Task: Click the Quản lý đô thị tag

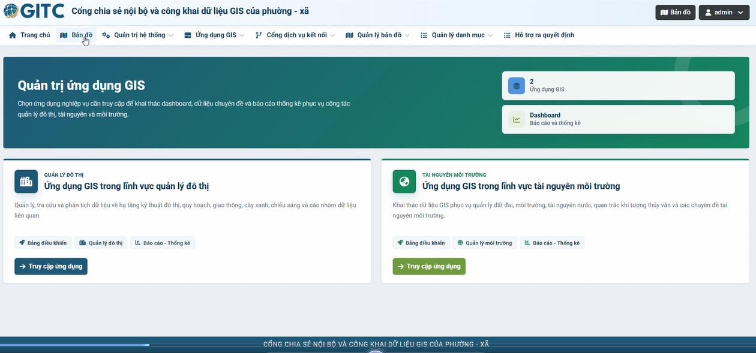Action: tap(101, 243)
